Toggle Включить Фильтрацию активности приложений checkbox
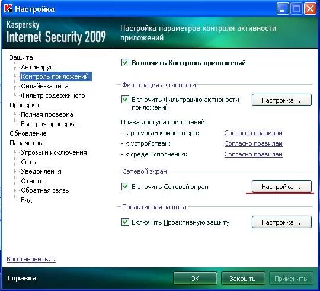 point(125,100)
